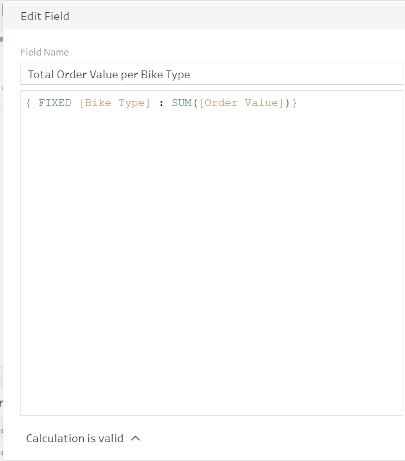Click the Field Name label
The height and width of the screenshot is (461, 405).
coord(45,52)
